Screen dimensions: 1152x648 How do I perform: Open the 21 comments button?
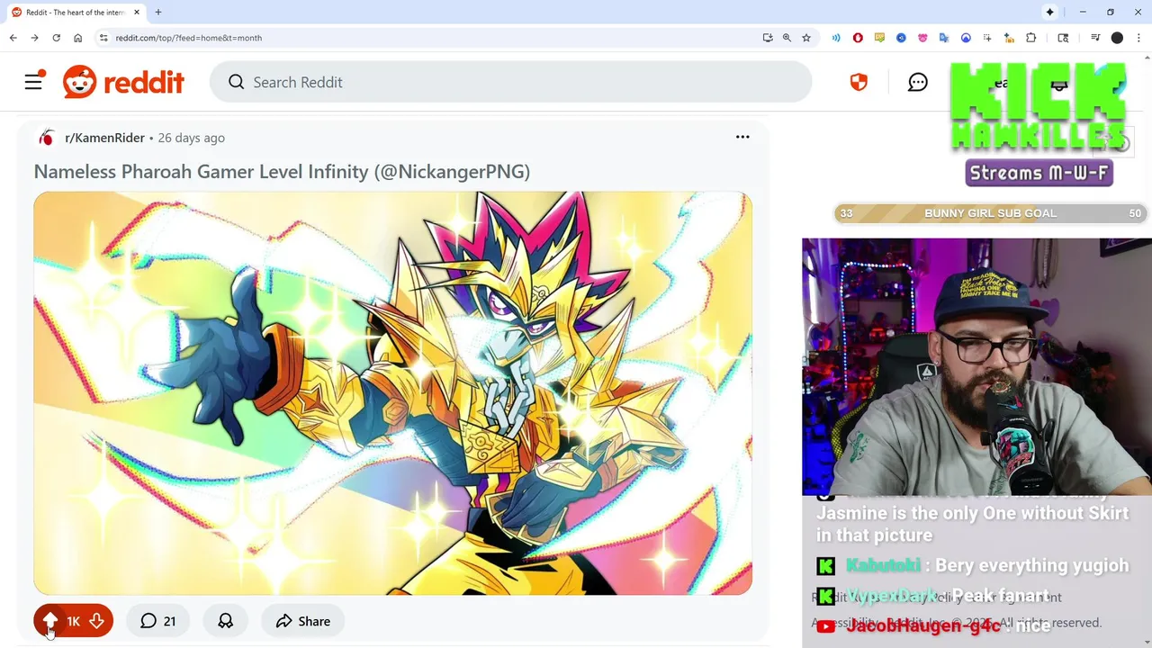click(157, 621)
